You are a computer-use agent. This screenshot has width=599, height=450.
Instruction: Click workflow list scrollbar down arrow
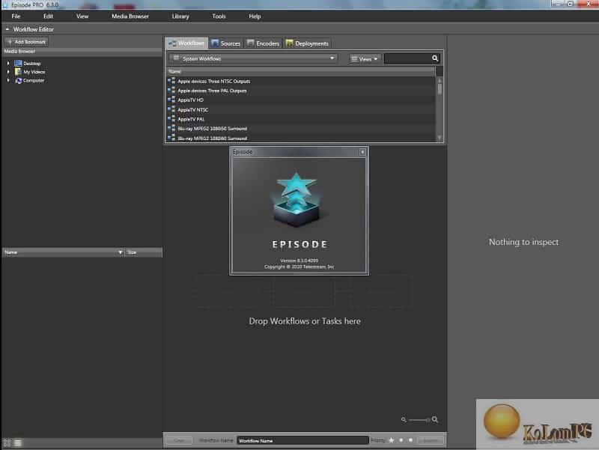440,138
